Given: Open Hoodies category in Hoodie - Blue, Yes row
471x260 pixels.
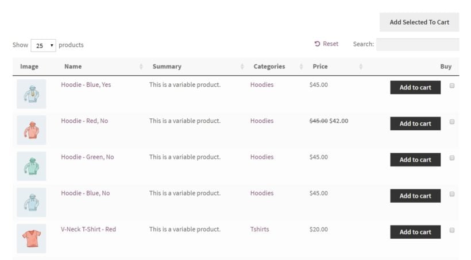Looking at the screenshot, I should 262,85.
